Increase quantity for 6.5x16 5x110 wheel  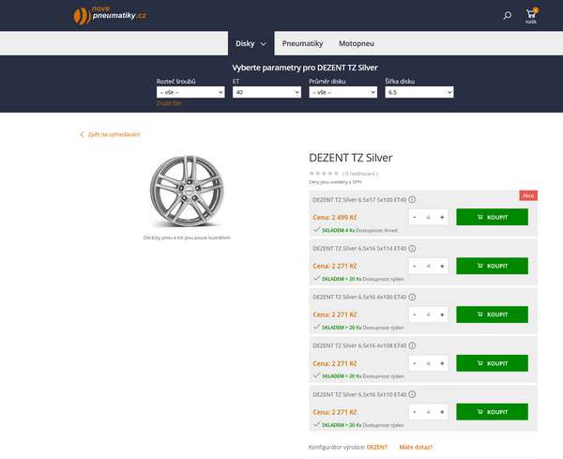click(442, 412)
